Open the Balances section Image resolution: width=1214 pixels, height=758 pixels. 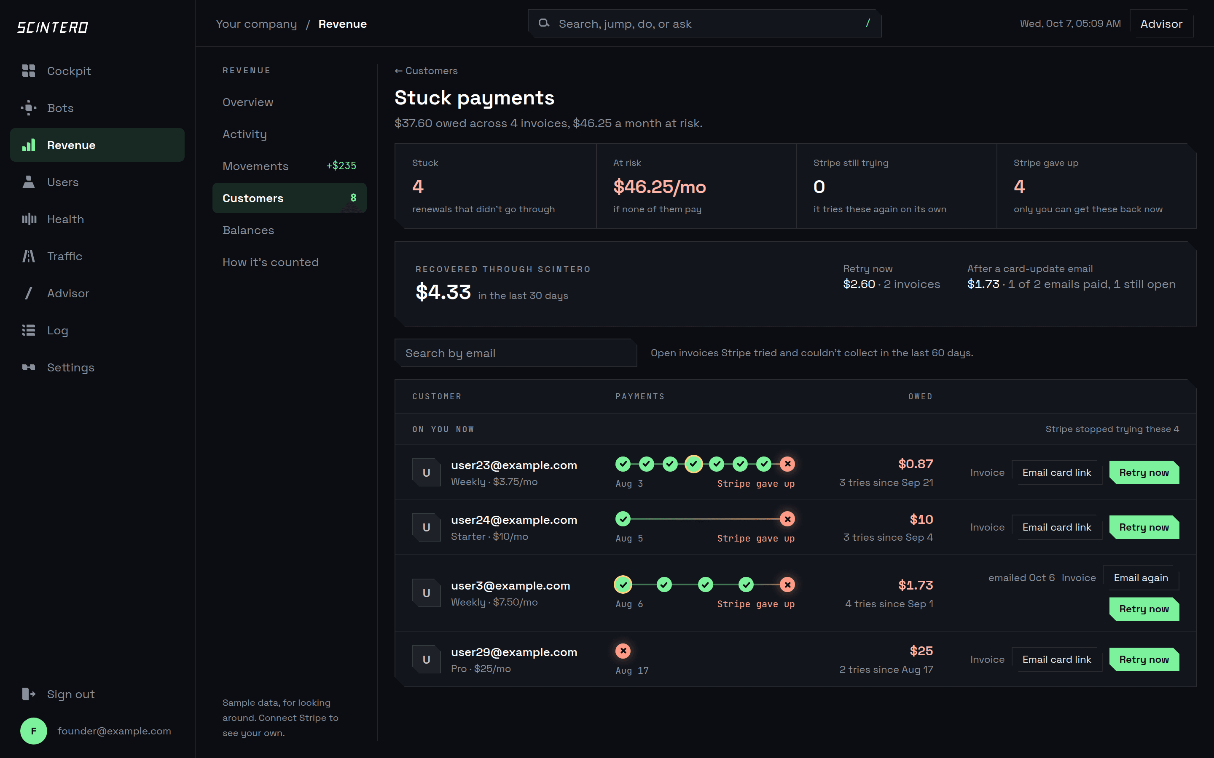pyautogui.click(x=290, y=230)
